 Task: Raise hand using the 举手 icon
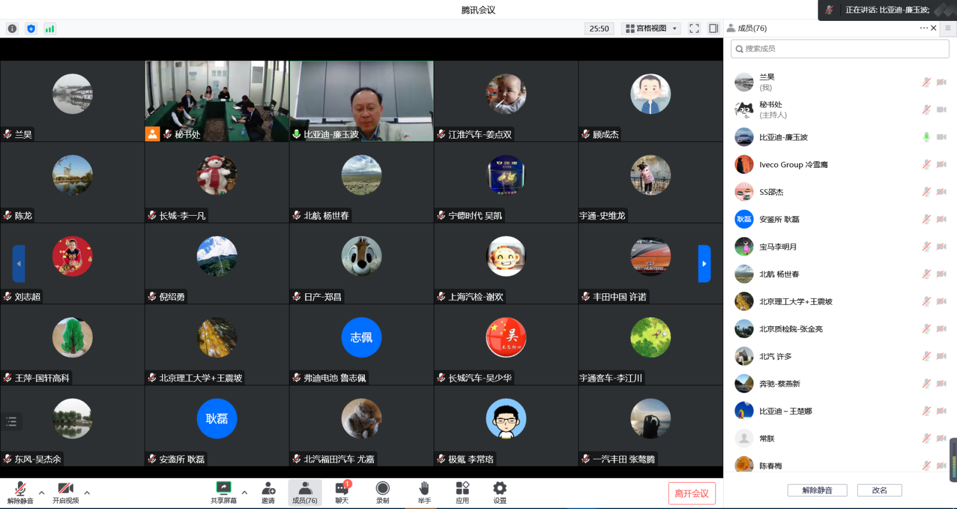point(424,492)
